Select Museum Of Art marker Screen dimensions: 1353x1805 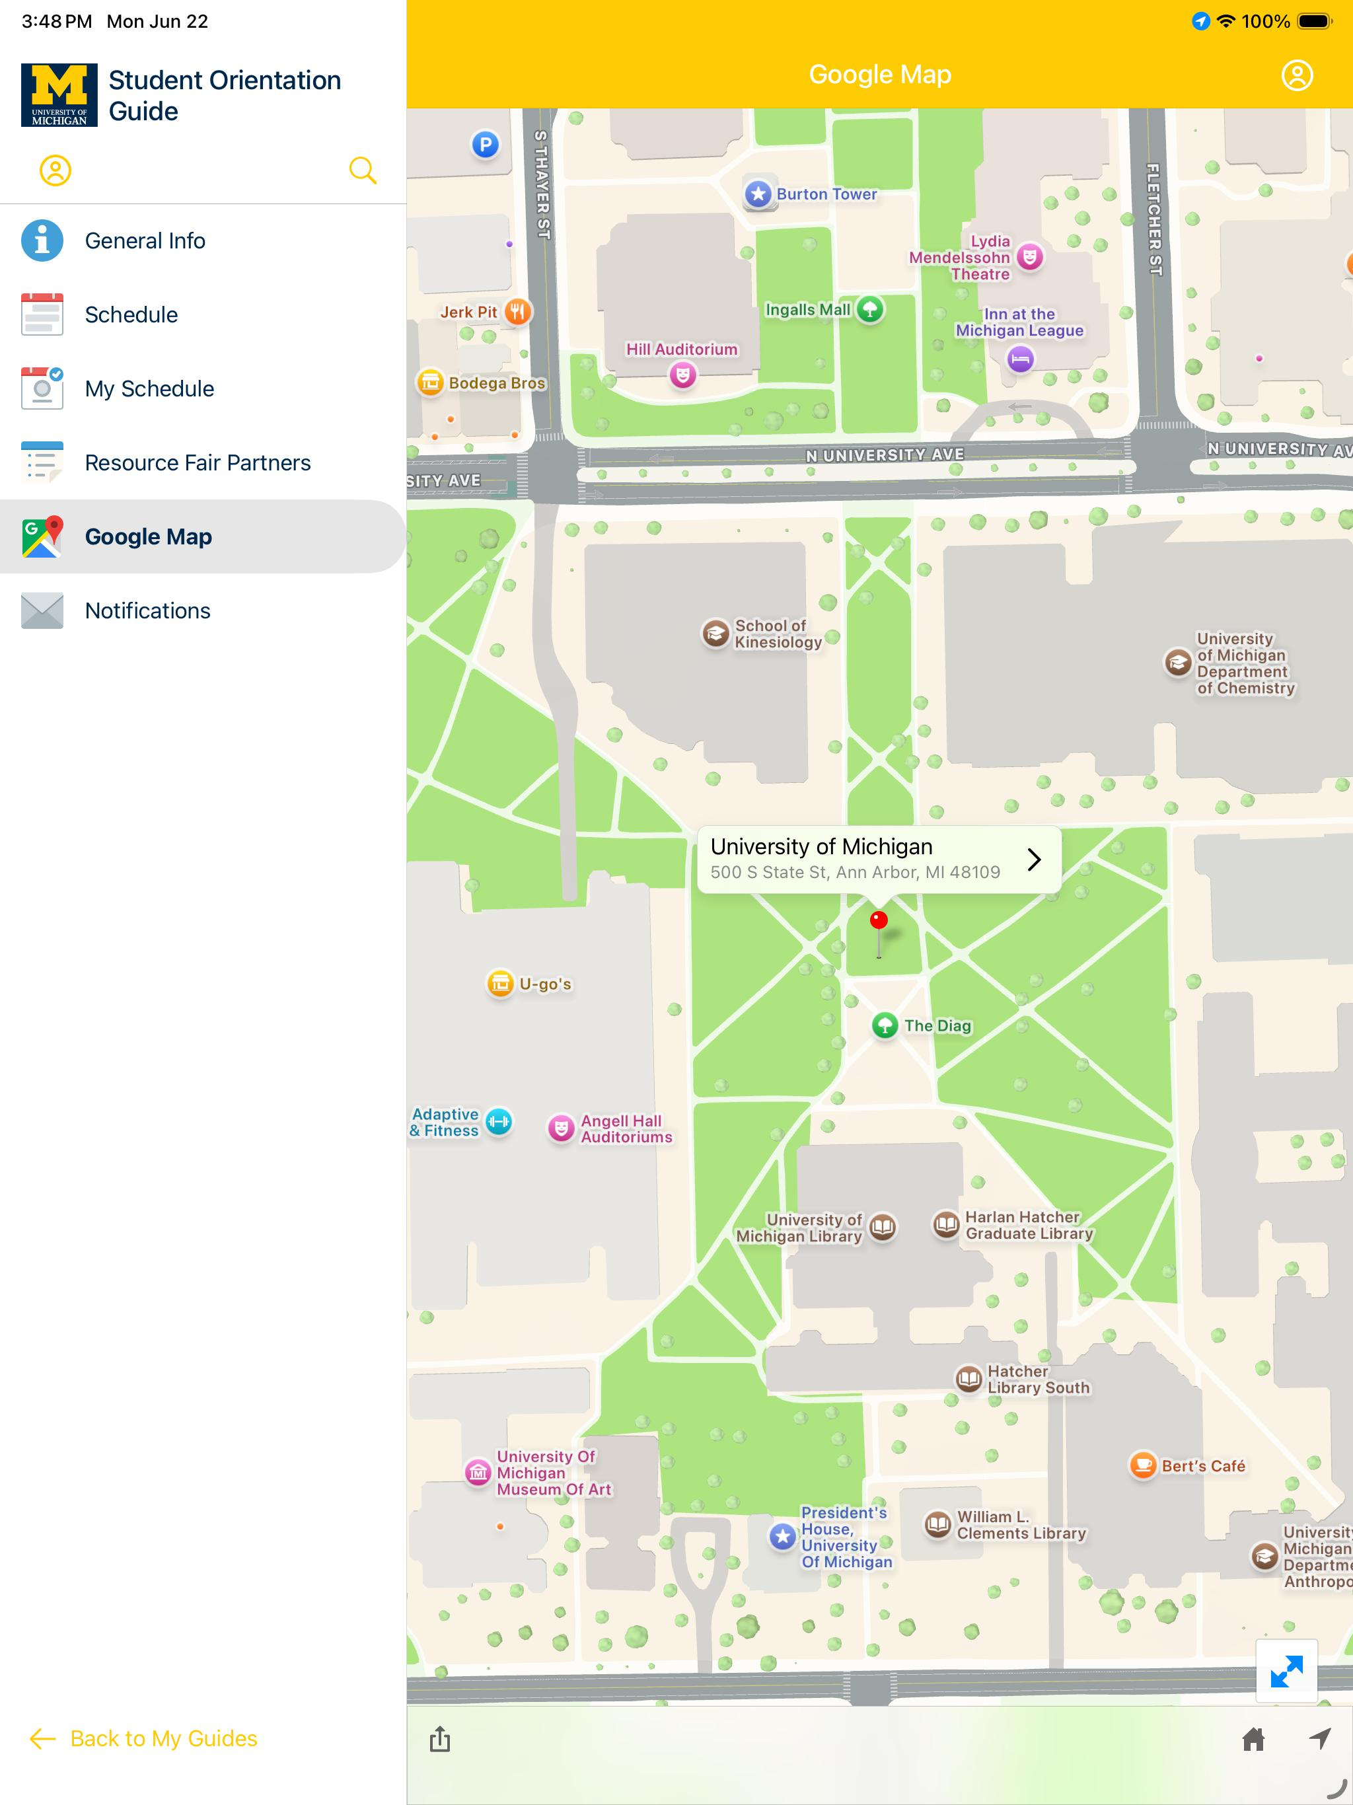478,1472
